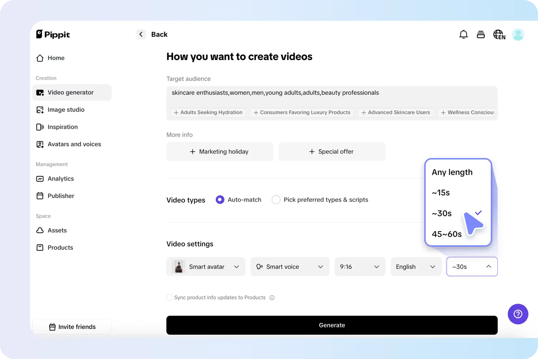538x359 pixels.
Task: Select 45~60s in the length menu
Action: coord(447,234)
